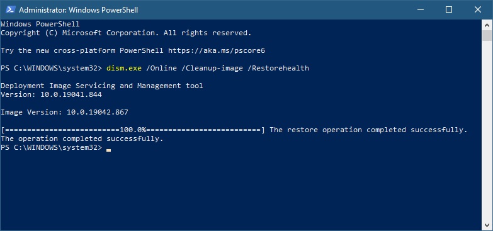Click the 100.0% progress bar indicator
493x231 pixels.
click(133, 130)
